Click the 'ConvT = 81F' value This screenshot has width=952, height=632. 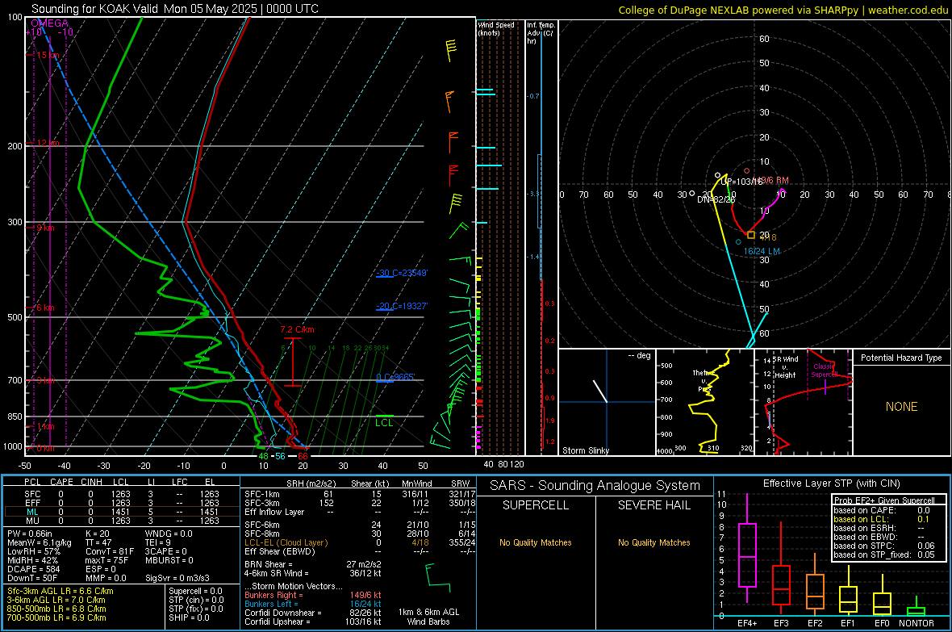(x=110, y=551)
